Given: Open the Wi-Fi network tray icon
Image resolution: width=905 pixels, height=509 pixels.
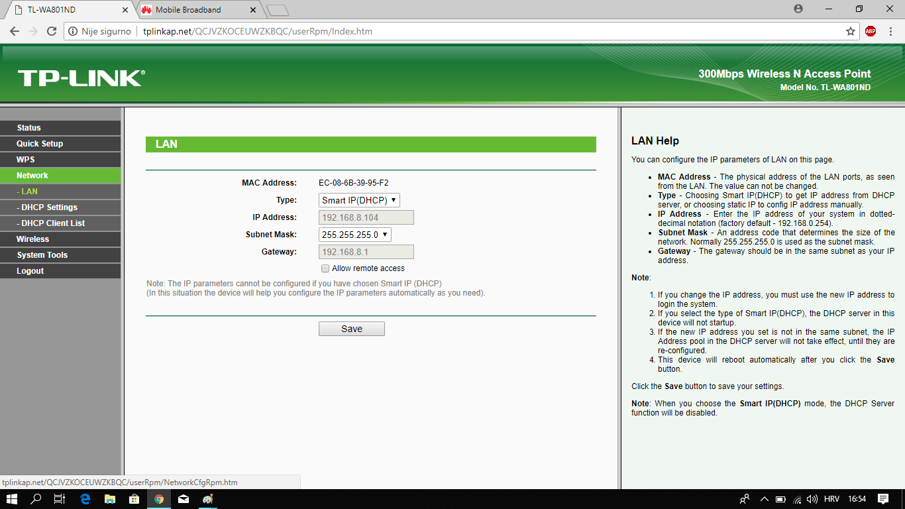Looking at the screenshot, I should [x=796, y=499].
